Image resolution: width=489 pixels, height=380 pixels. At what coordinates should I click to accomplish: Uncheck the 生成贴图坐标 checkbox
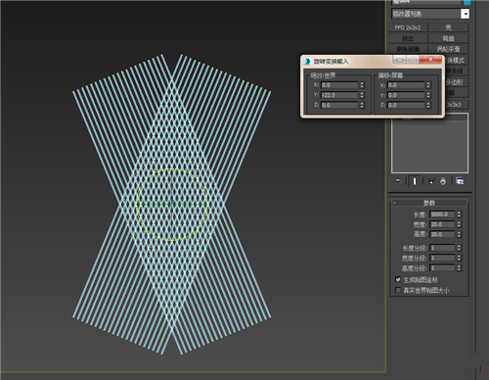(398, 279)
